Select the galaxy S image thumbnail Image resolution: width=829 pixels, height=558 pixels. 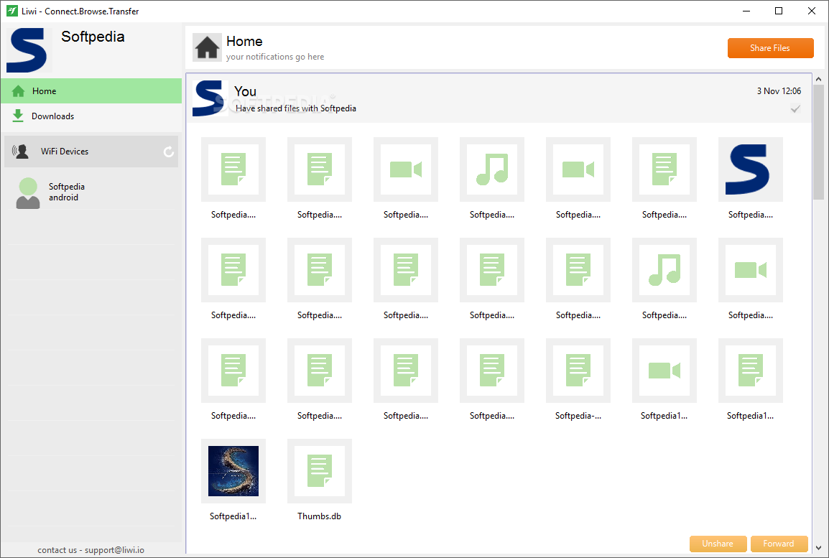[233, 471]
